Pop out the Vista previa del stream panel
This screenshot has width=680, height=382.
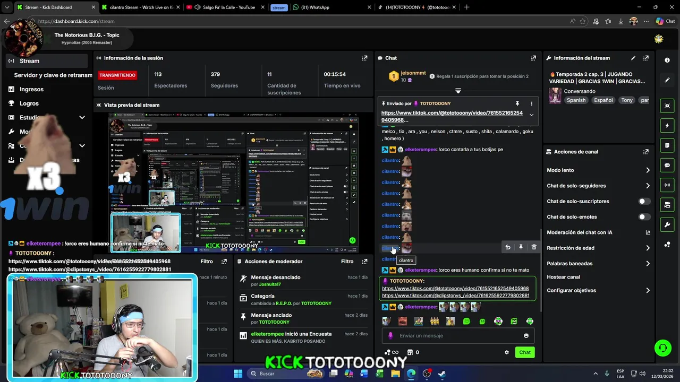[364, 105]
